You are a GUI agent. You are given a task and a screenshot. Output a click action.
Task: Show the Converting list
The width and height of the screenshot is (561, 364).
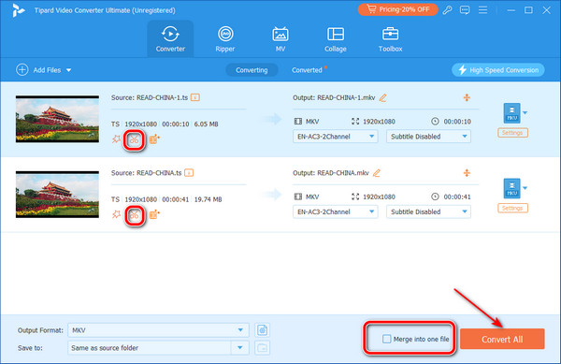pos(252,70)
